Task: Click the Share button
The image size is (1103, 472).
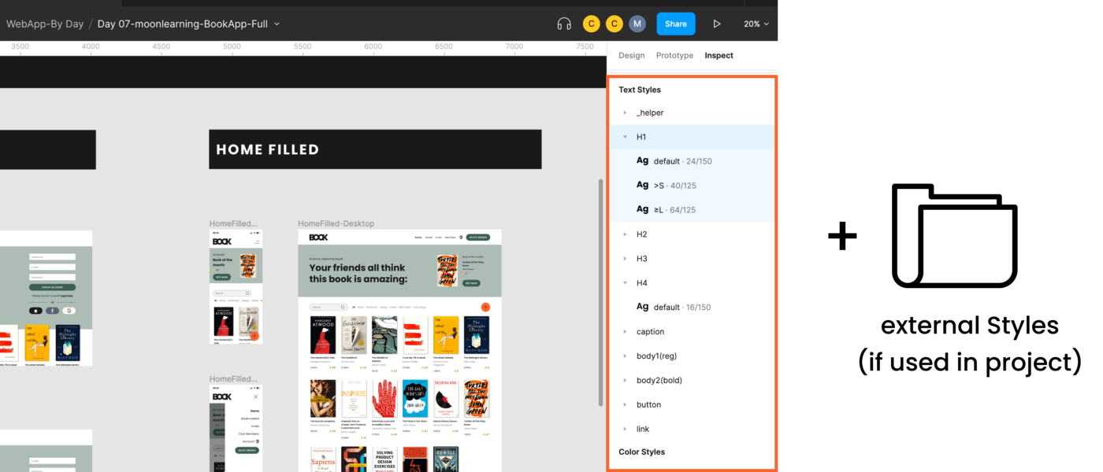Action: click(676, 24)
